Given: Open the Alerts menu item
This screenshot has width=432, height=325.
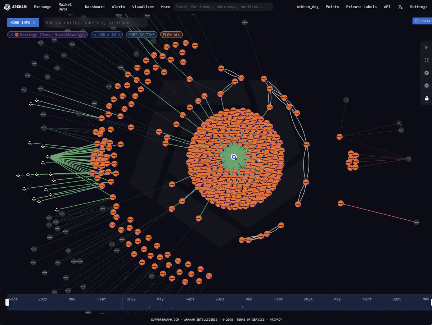Looking at the screenshot, I should pyautogui.click(x=118, y=7).
